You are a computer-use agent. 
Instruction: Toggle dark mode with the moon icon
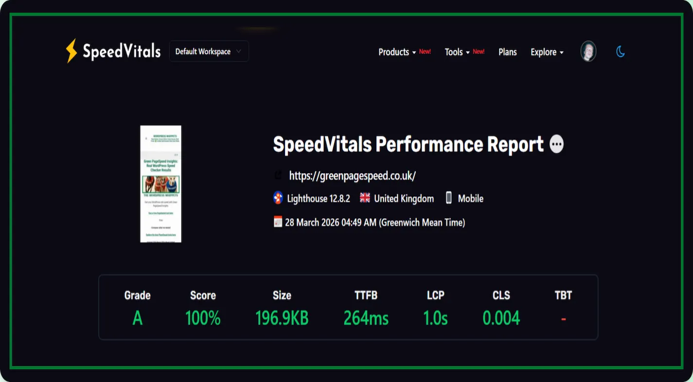(621, 52)
